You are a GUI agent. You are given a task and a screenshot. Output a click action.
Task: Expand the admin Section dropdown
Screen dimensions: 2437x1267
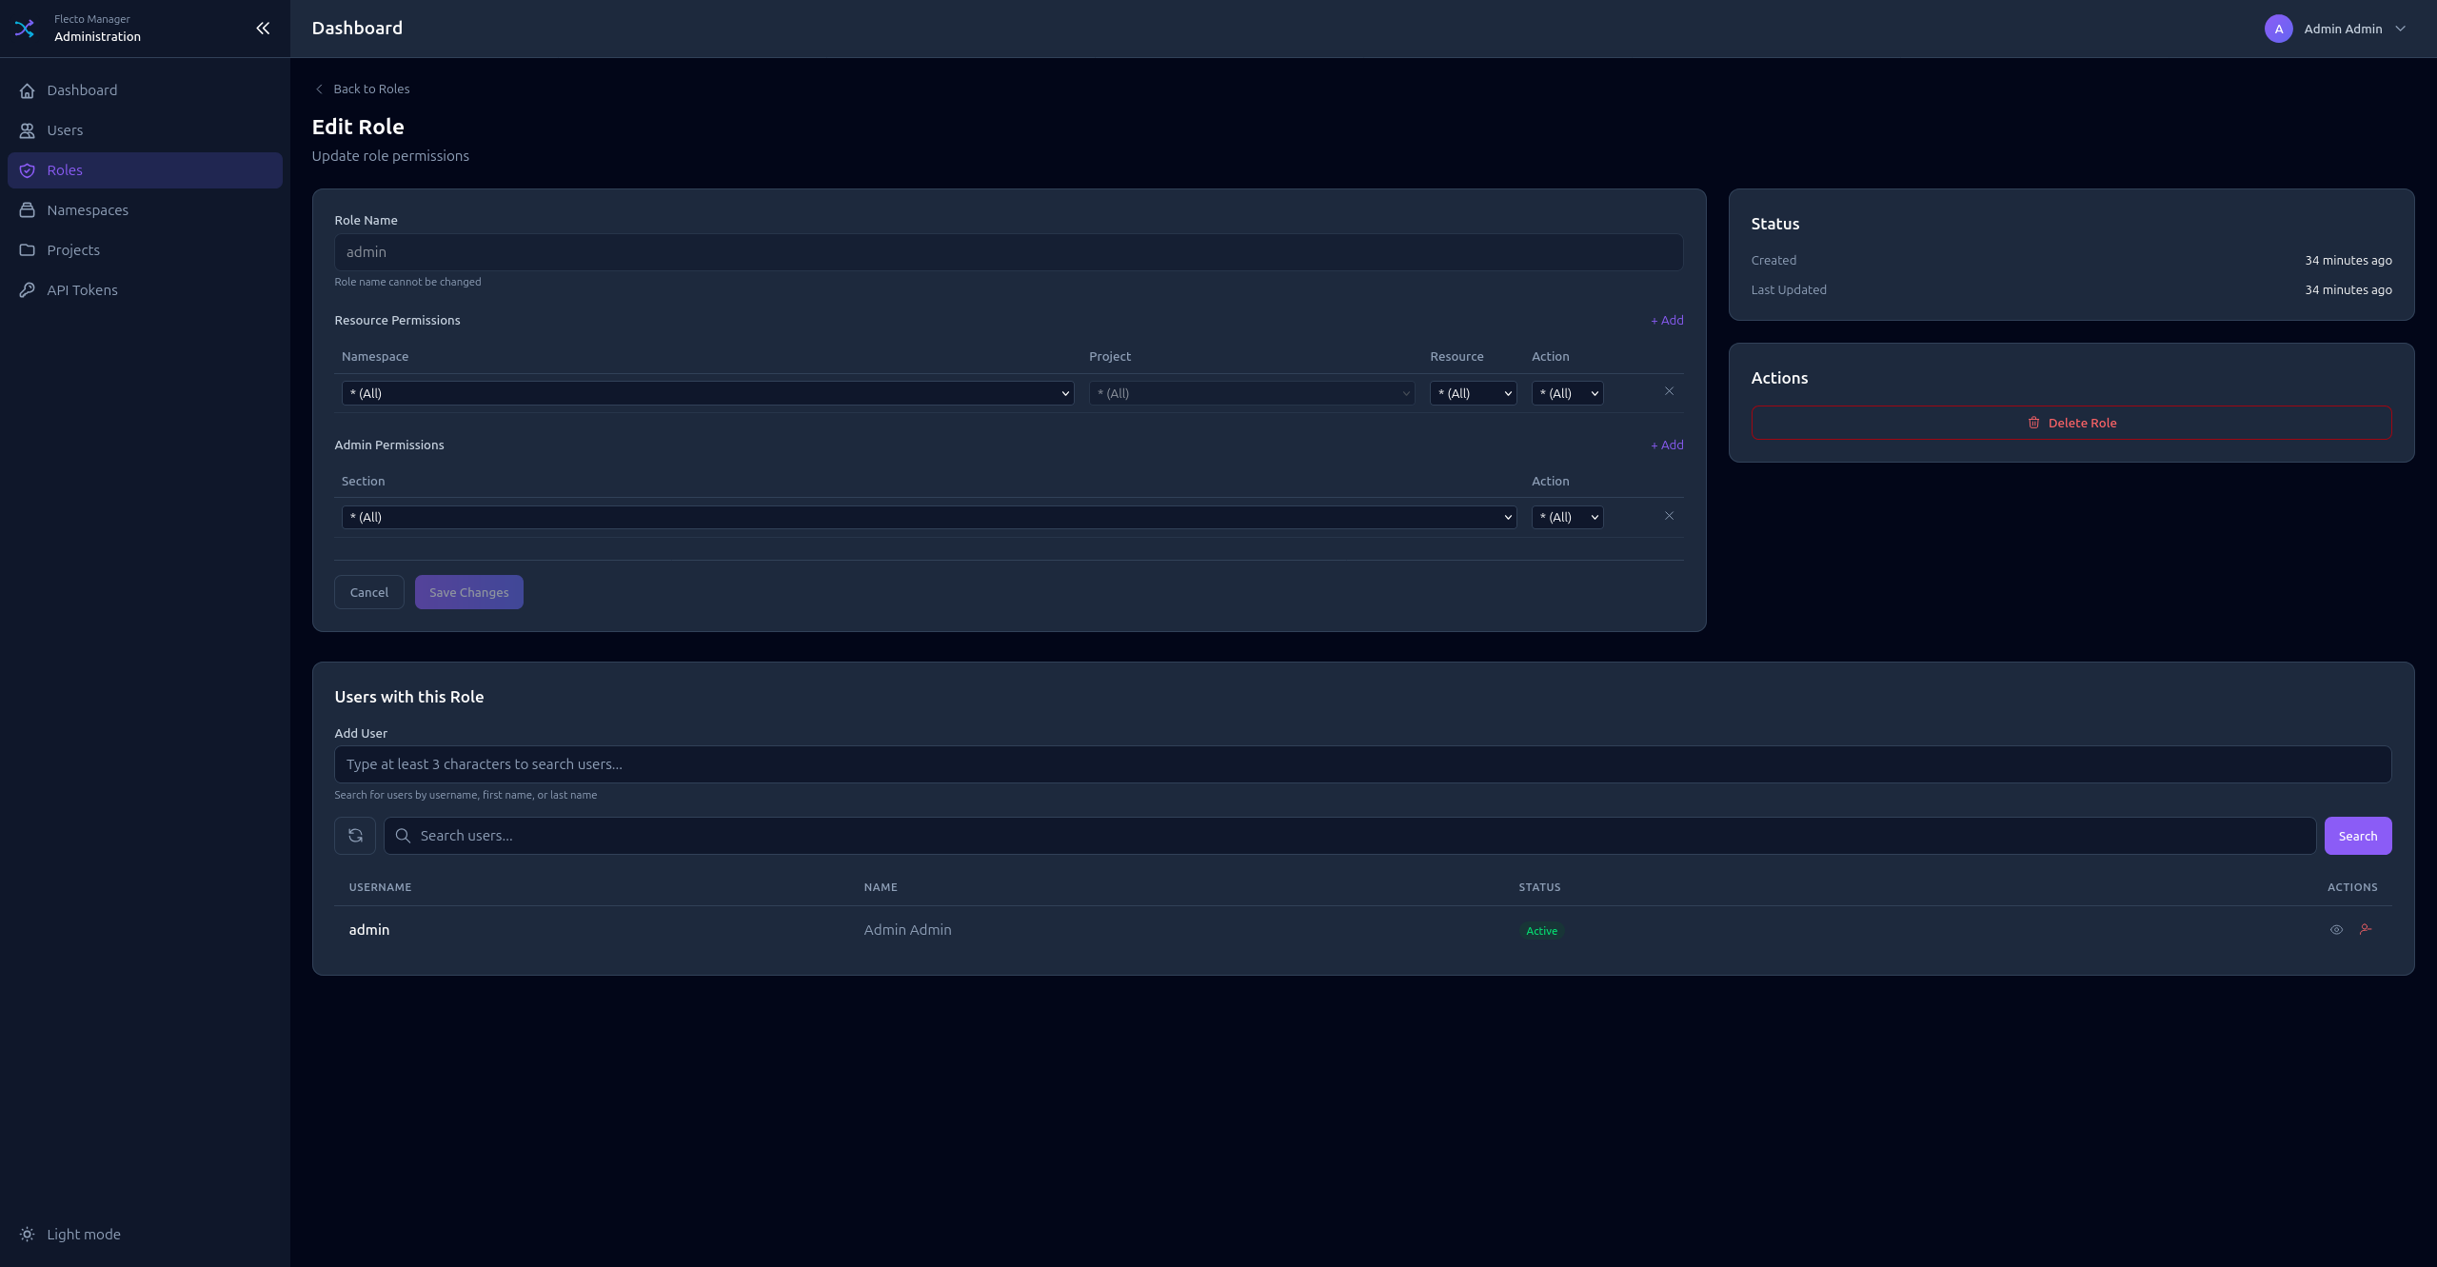pyautogui.click(x=928, y=517)
